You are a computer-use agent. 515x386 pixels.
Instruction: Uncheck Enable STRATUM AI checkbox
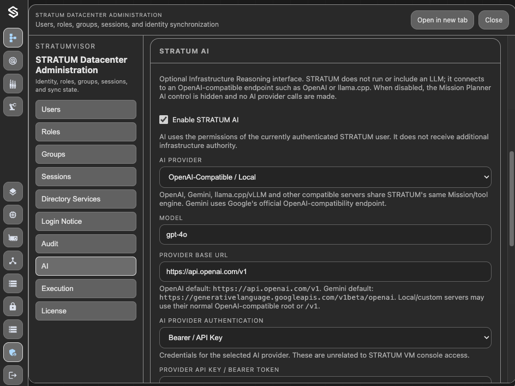click(164, 120)
